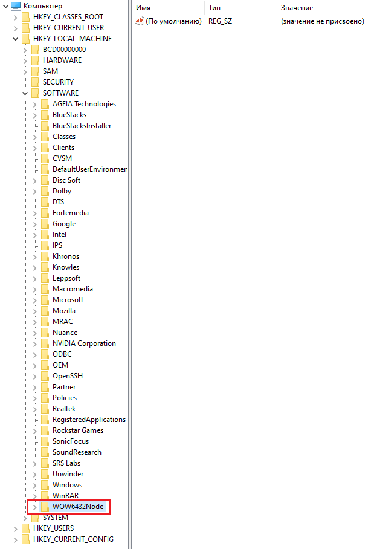374x549 pixels.
Task: Click the WinRAR key folder icon
Action: (x=45, y=495)
